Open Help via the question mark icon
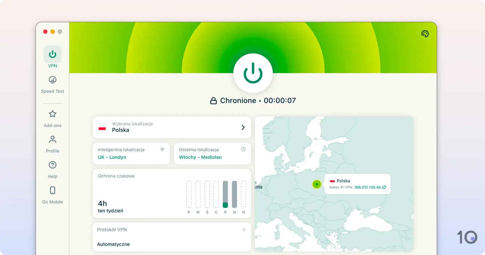This screenshot has height=255, width=485. tap(52, 165)
